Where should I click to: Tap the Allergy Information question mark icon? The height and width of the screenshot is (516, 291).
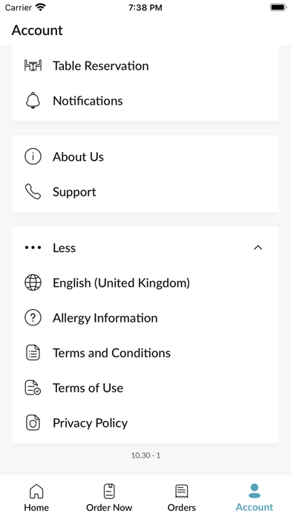click(33, 318)
